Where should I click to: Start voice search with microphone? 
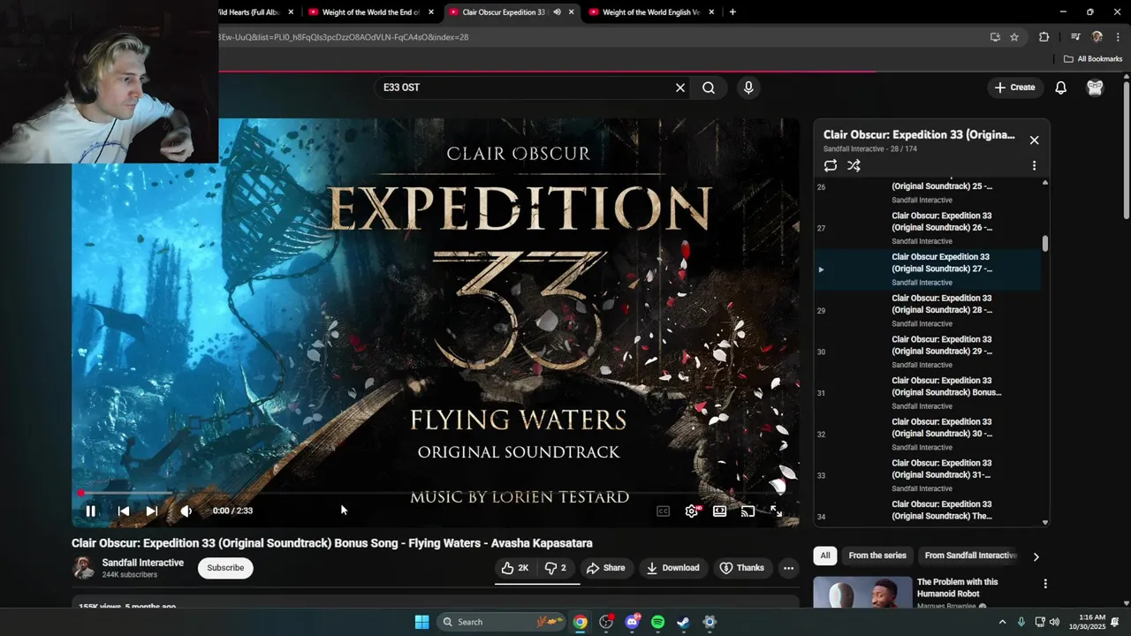[x=748, y=87]
